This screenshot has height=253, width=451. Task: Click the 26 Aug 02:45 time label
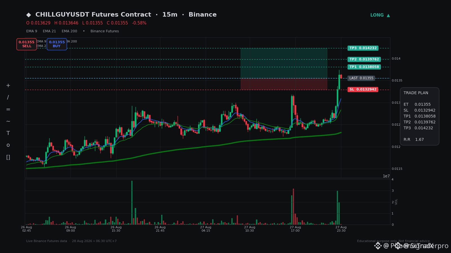(26, 229)
